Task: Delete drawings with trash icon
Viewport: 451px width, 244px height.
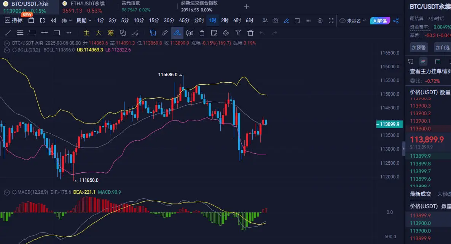Action: (250, 33)
